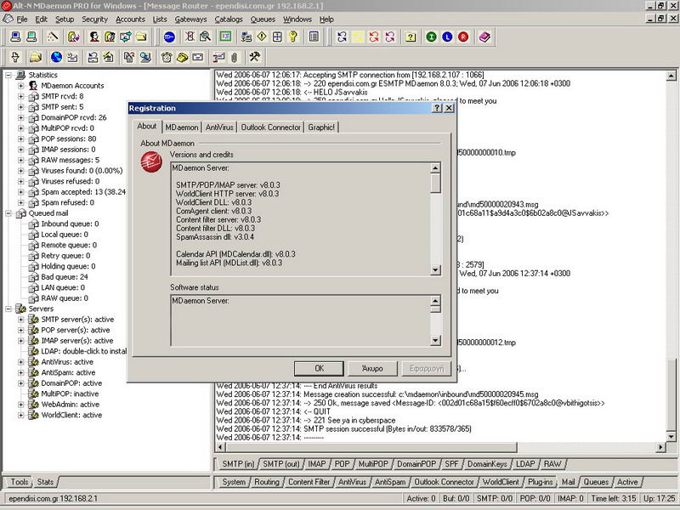The height and width of the screenshot is (510, 680).
Task: Click the purple circular arrows icon
Action: click(389, 37)
